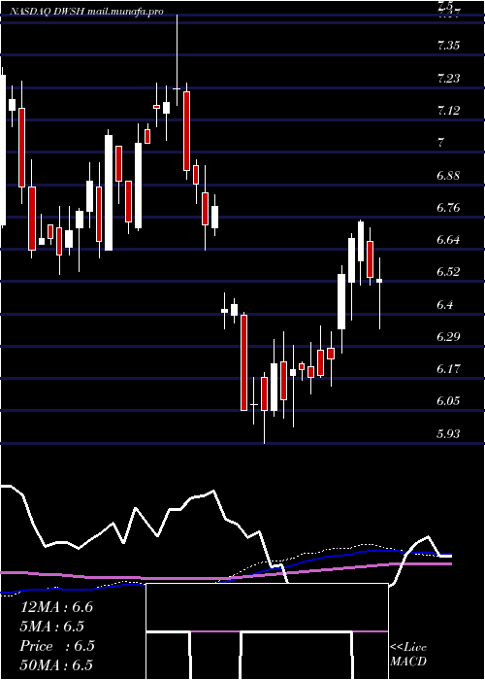The width and height of the screenshot is (485, 680).
Task: Click the 50MA : 6.5 readout
Action: click(x=56, y=665)
